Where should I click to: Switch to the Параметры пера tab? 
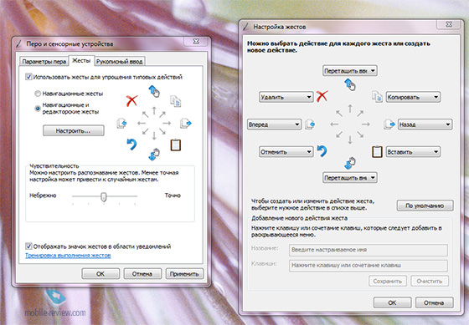44,62
